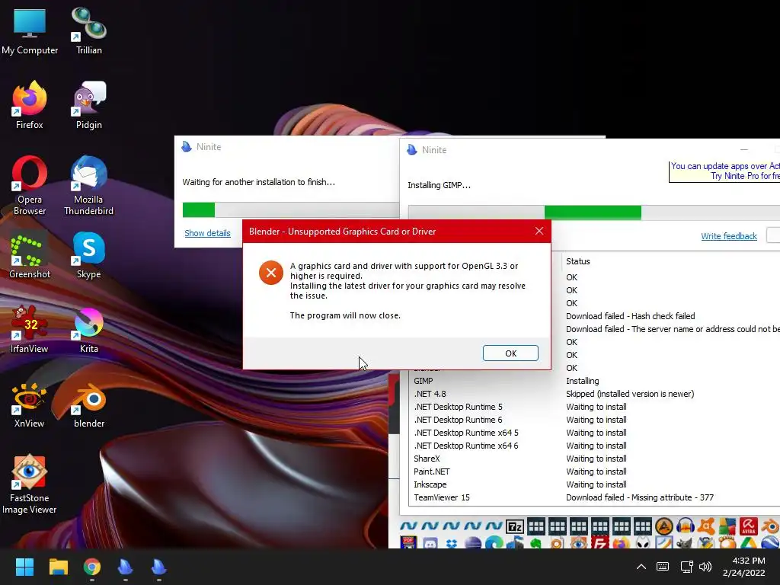Click the green progress bar under Installing GIMP
The width and height of the screenshot is (780, 585).
click(x=594, y=212)
